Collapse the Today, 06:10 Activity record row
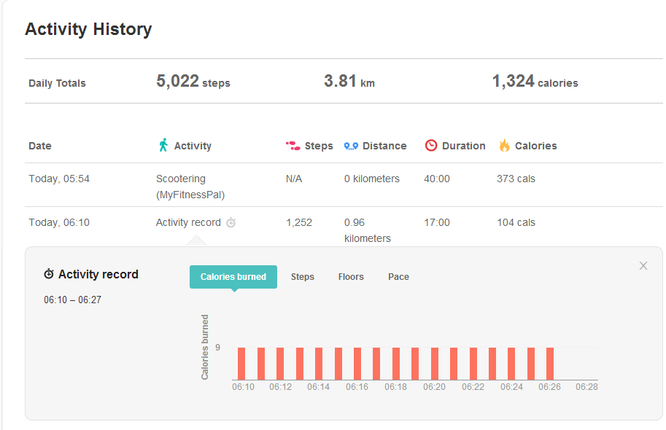 187,222
